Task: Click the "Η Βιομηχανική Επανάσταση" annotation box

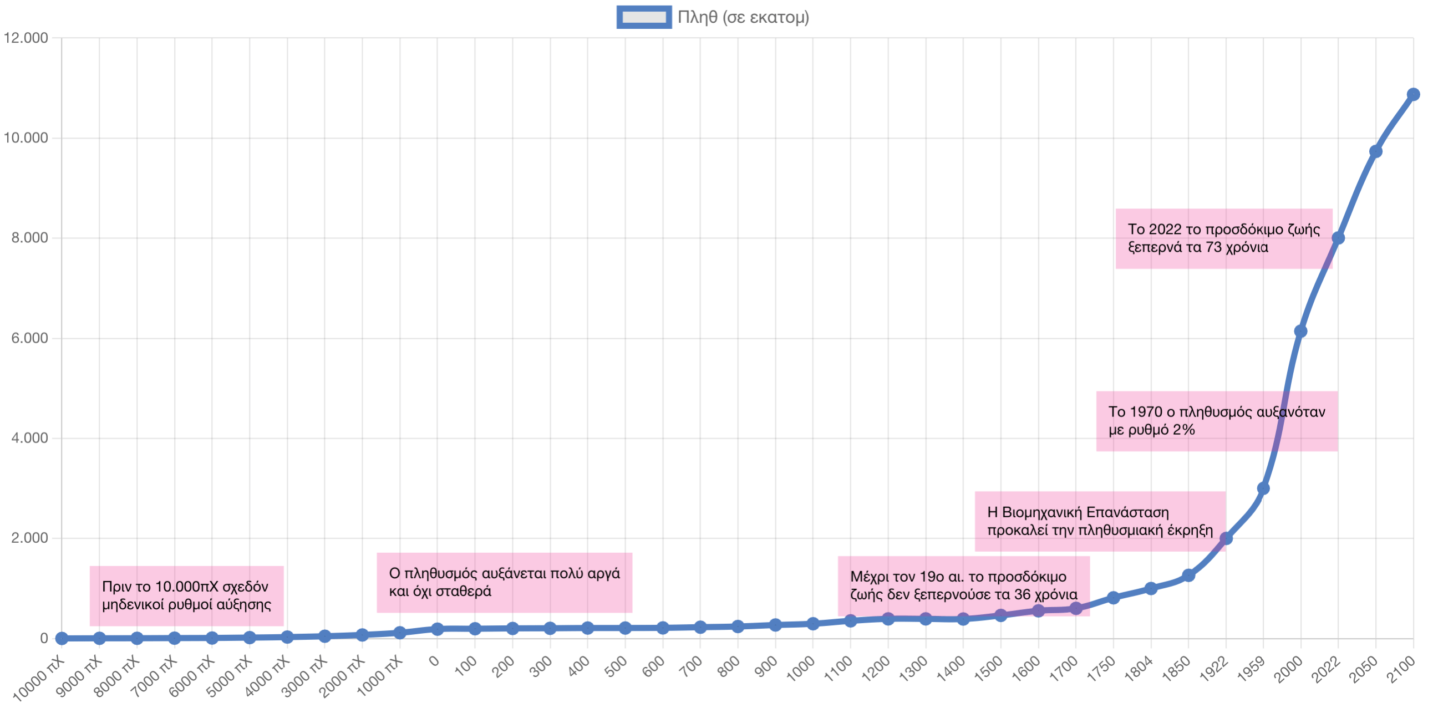Action: click(1100, 521)
